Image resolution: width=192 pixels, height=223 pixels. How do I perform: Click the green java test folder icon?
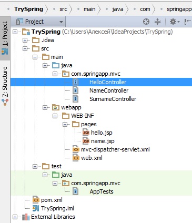click(56, 175)
